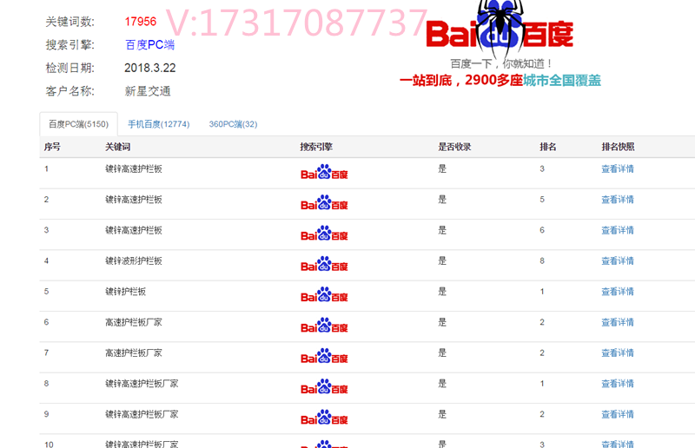The height and width of the screenshot is (448, 695).
Task: Open the 360PC端(32) tab
Action: (233, 124)
